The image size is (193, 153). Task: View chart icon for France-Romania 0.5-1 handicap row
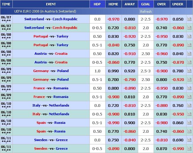coord(189,97)
